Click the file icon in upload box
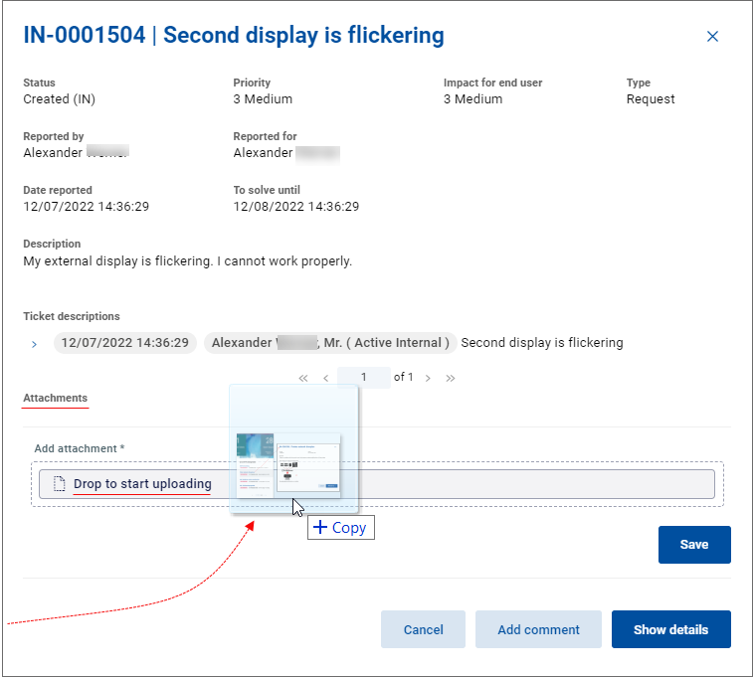Image resolution: width=753 pixels, height=677 pixels. pos(59,484)
